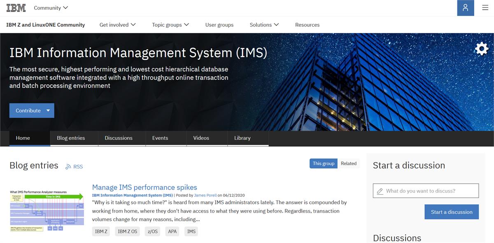Select This group filter
Screen dimensions: 494x243
click(x=324, y=164)
